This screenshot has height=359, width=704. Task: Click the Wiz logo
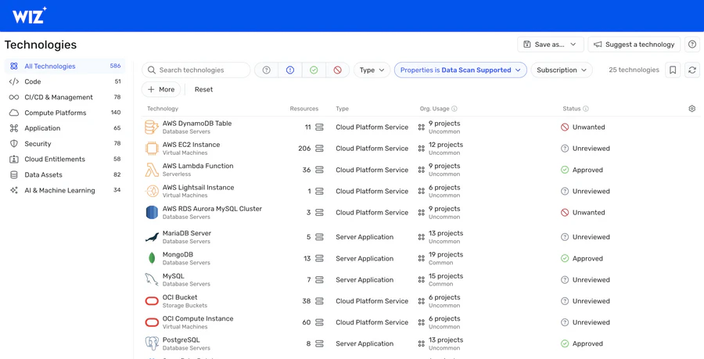point(29,16)
